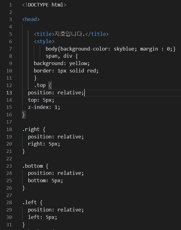The height and width of the screenshot is (230, 181).
Task: Click position: relative; on line 13
Action: [56, 93]
